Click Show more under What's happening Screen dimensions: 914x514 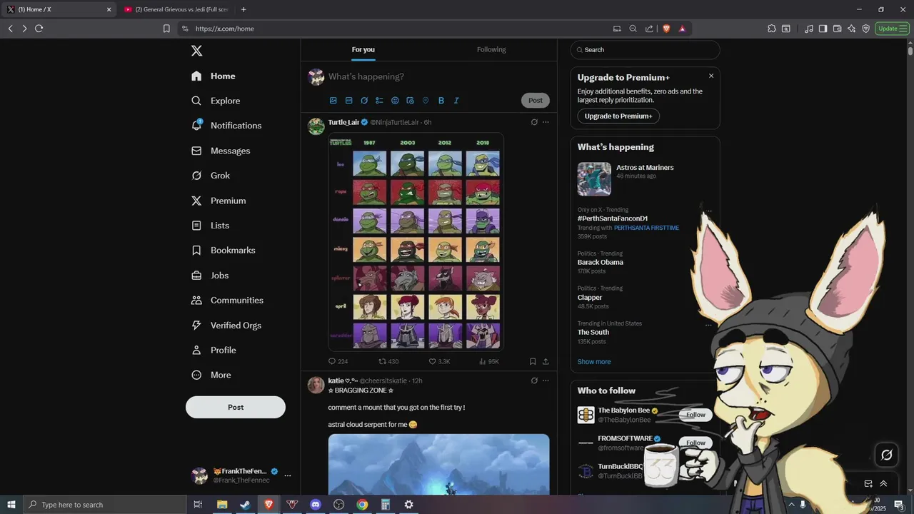(x=594, y=362)
